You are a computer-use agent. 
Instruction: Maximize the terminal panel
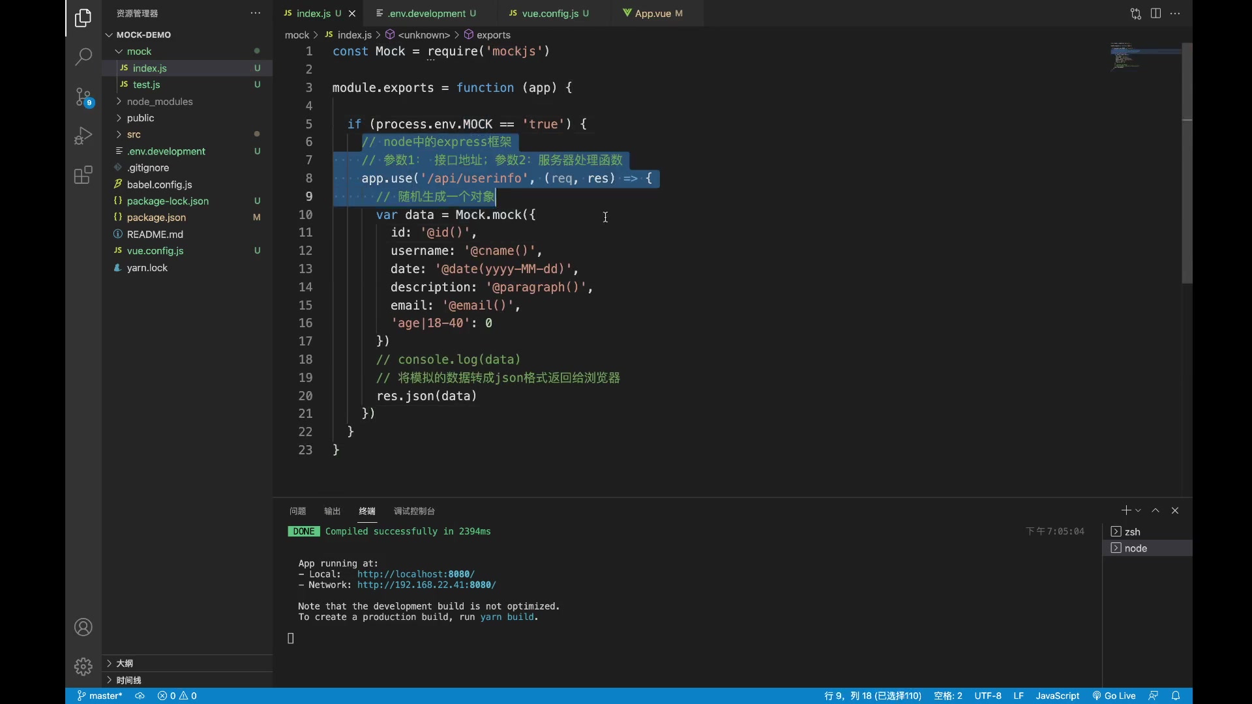(x=1155, y=510)
